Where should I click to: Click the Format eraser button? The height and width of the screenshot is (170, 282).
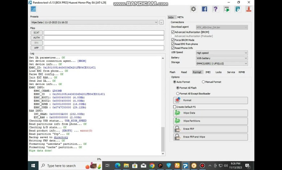(210, 101)
